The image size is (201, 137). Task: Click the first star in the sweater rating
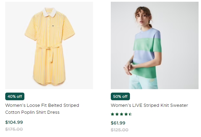tap(113, 114)
